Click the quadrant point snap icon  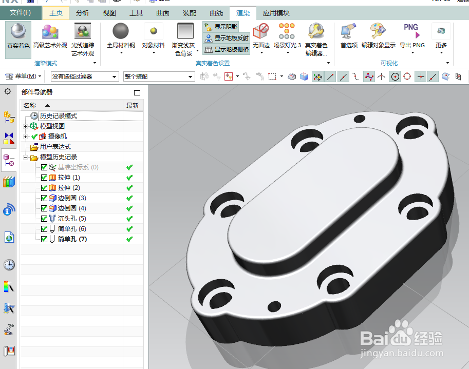[x=407, y=77]
